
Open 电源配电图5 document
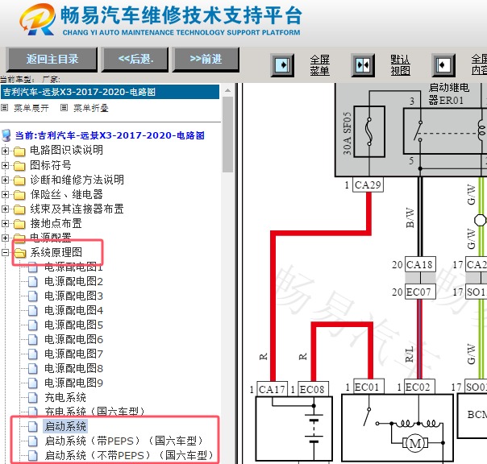coord(73,325)
